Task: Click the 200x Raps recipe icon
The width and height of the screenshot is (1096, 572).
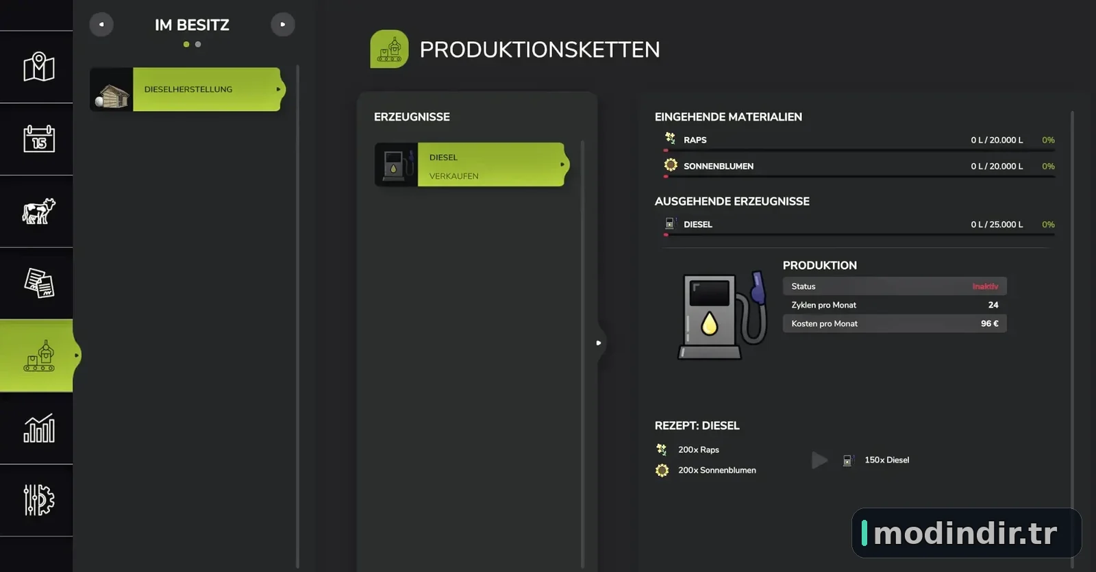Action: (662, 449)
